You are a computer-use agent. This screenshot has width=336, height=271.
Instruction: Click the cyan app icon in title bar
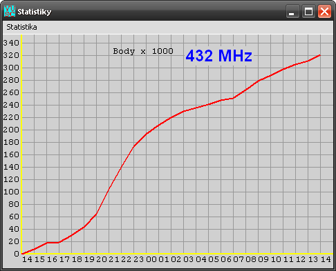pos(10,11)
